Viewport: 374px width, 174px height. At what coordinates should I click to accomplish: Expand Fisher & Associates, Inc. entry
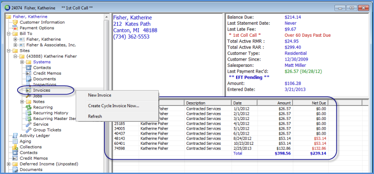pos(16,45)
